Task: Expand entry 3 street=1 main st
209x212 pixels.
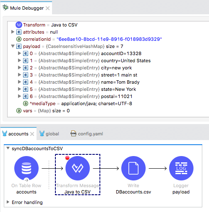Action: tap(19, 75)
